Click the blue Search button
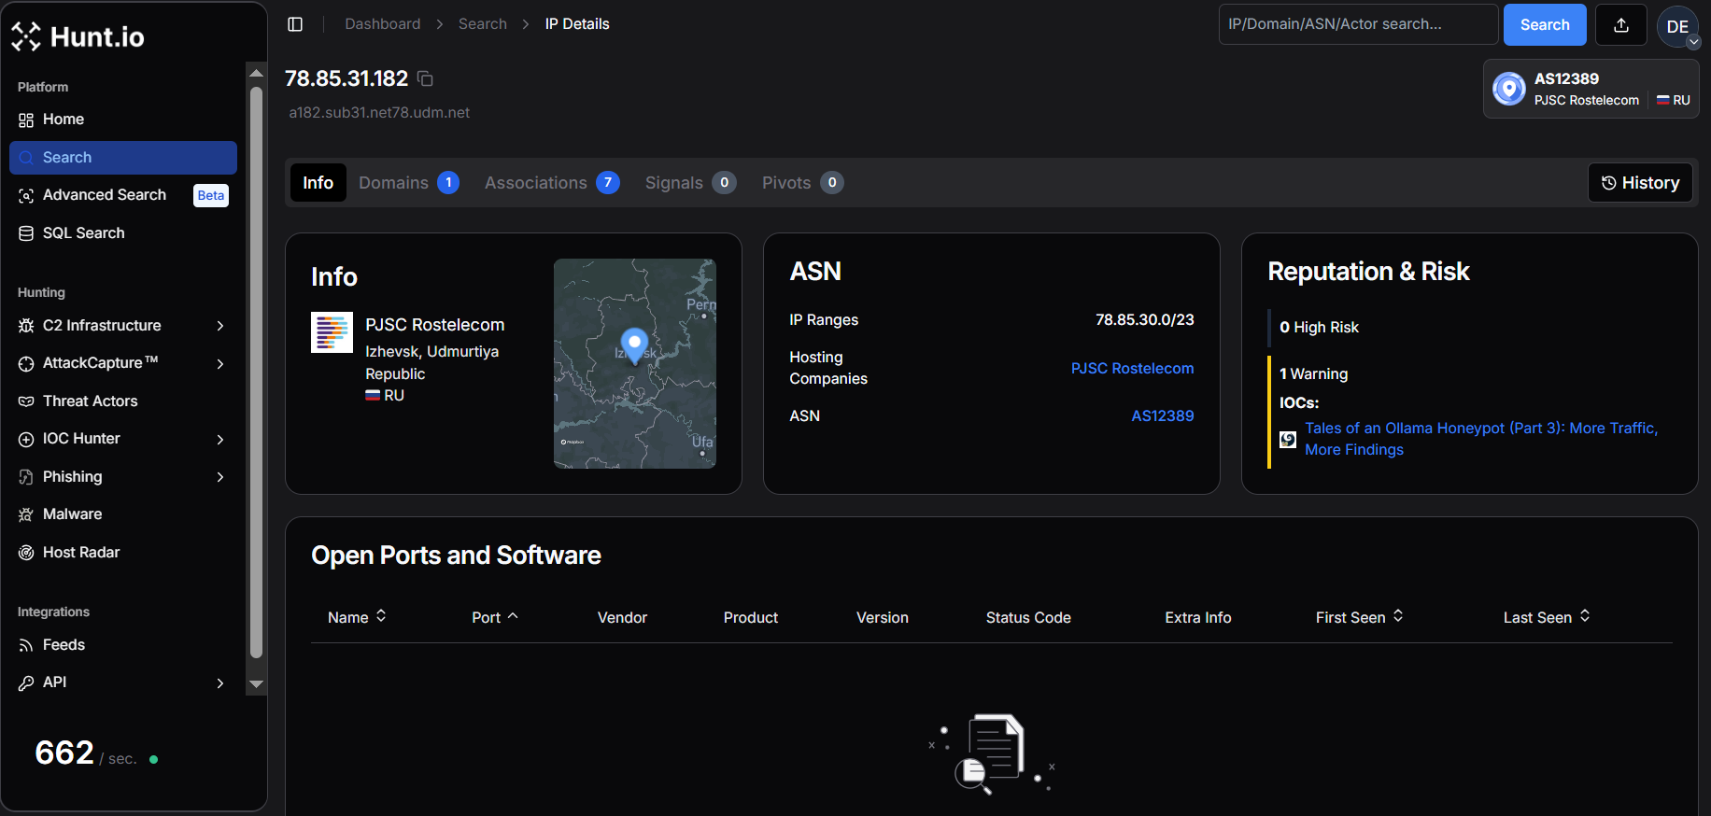 tap(1545, 25)
